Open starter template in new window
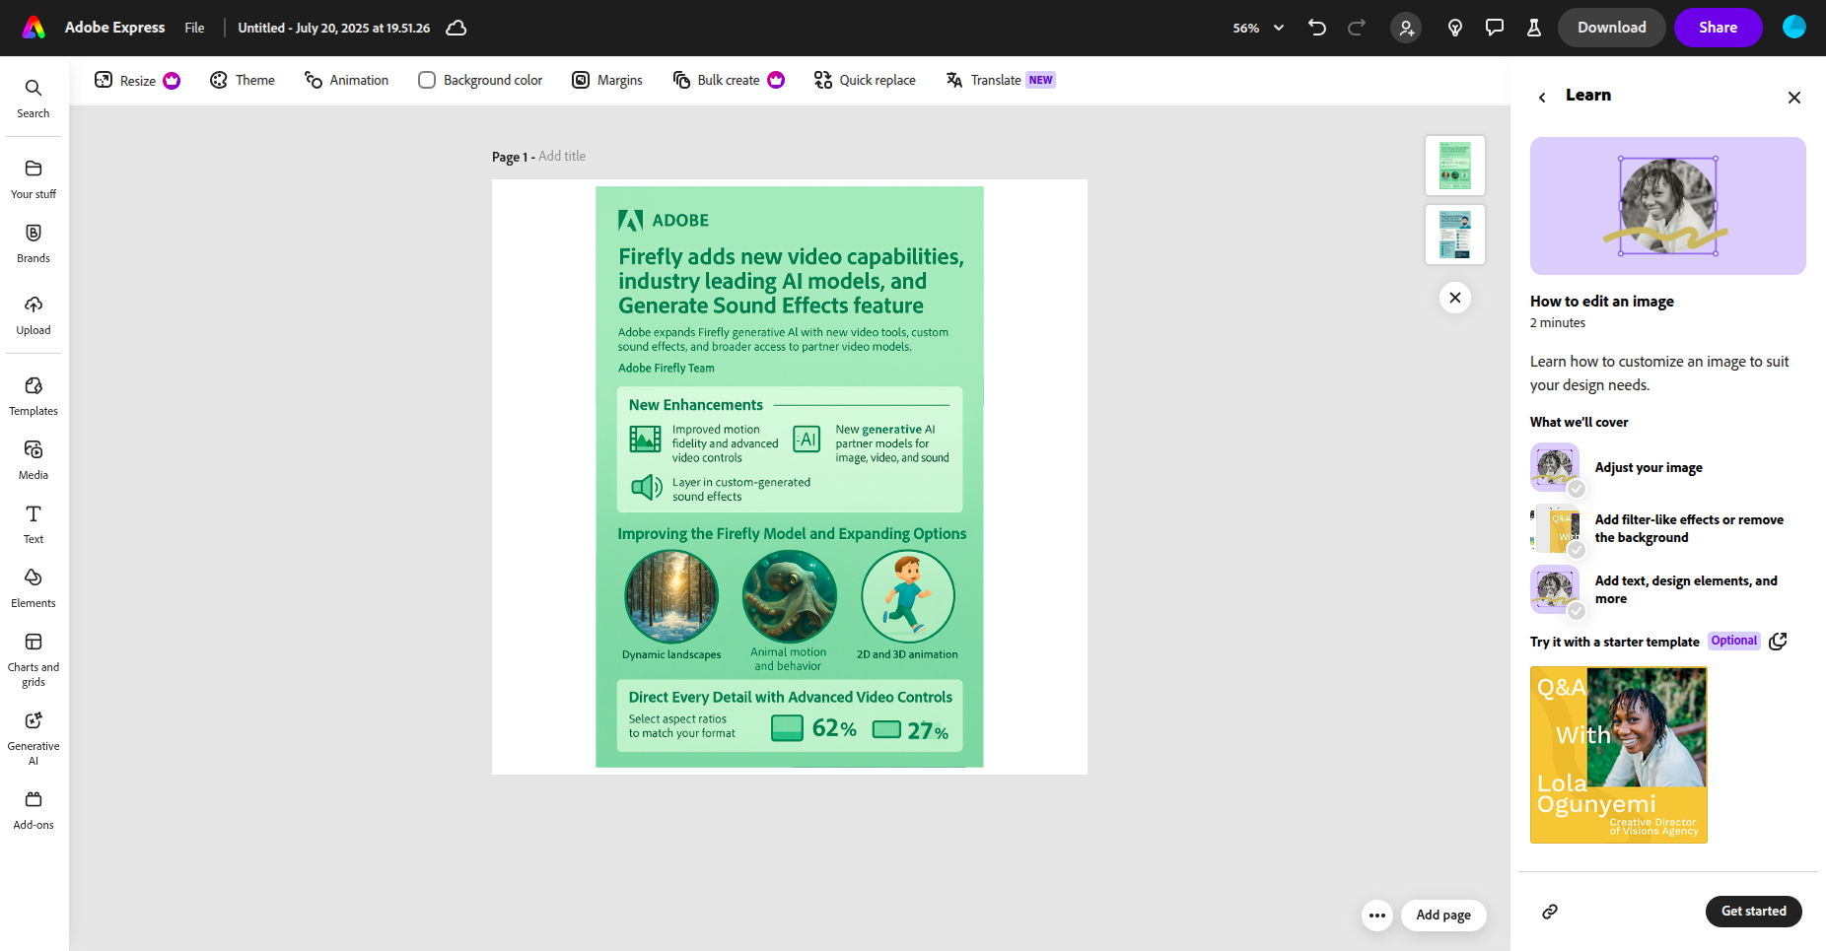This screenshot has height=951, width=1826. point(1778,642)
